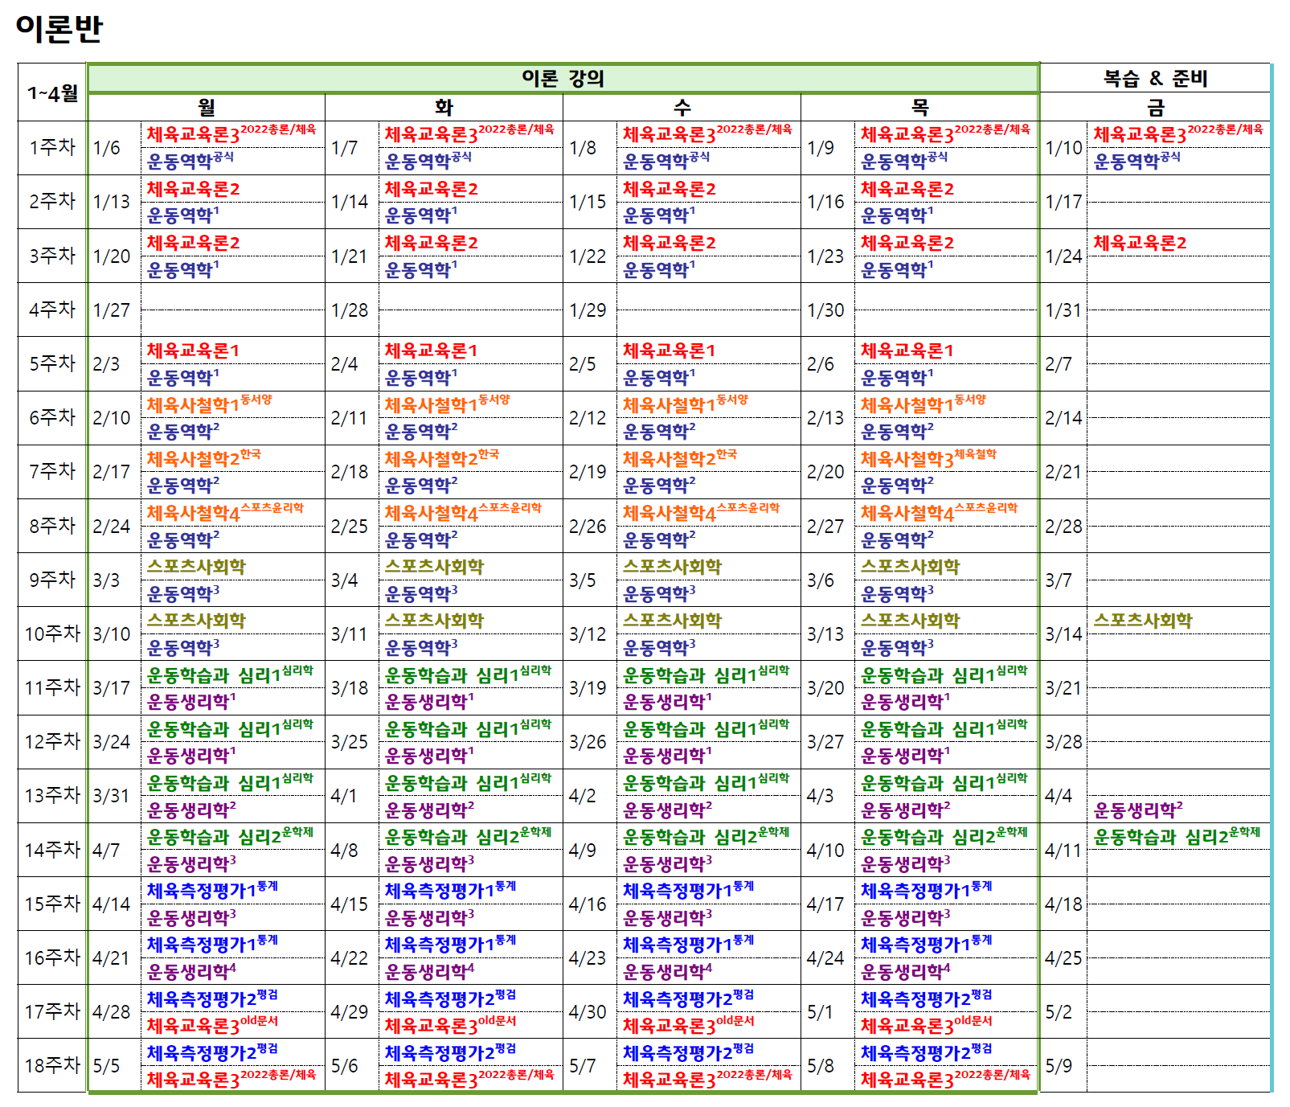Click 체육사철학4 스포츠윤리학 on 2/26

coord(701,512)
